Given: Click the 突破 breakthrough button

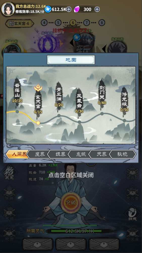Looking at the screenshot, I should [71, 203].
